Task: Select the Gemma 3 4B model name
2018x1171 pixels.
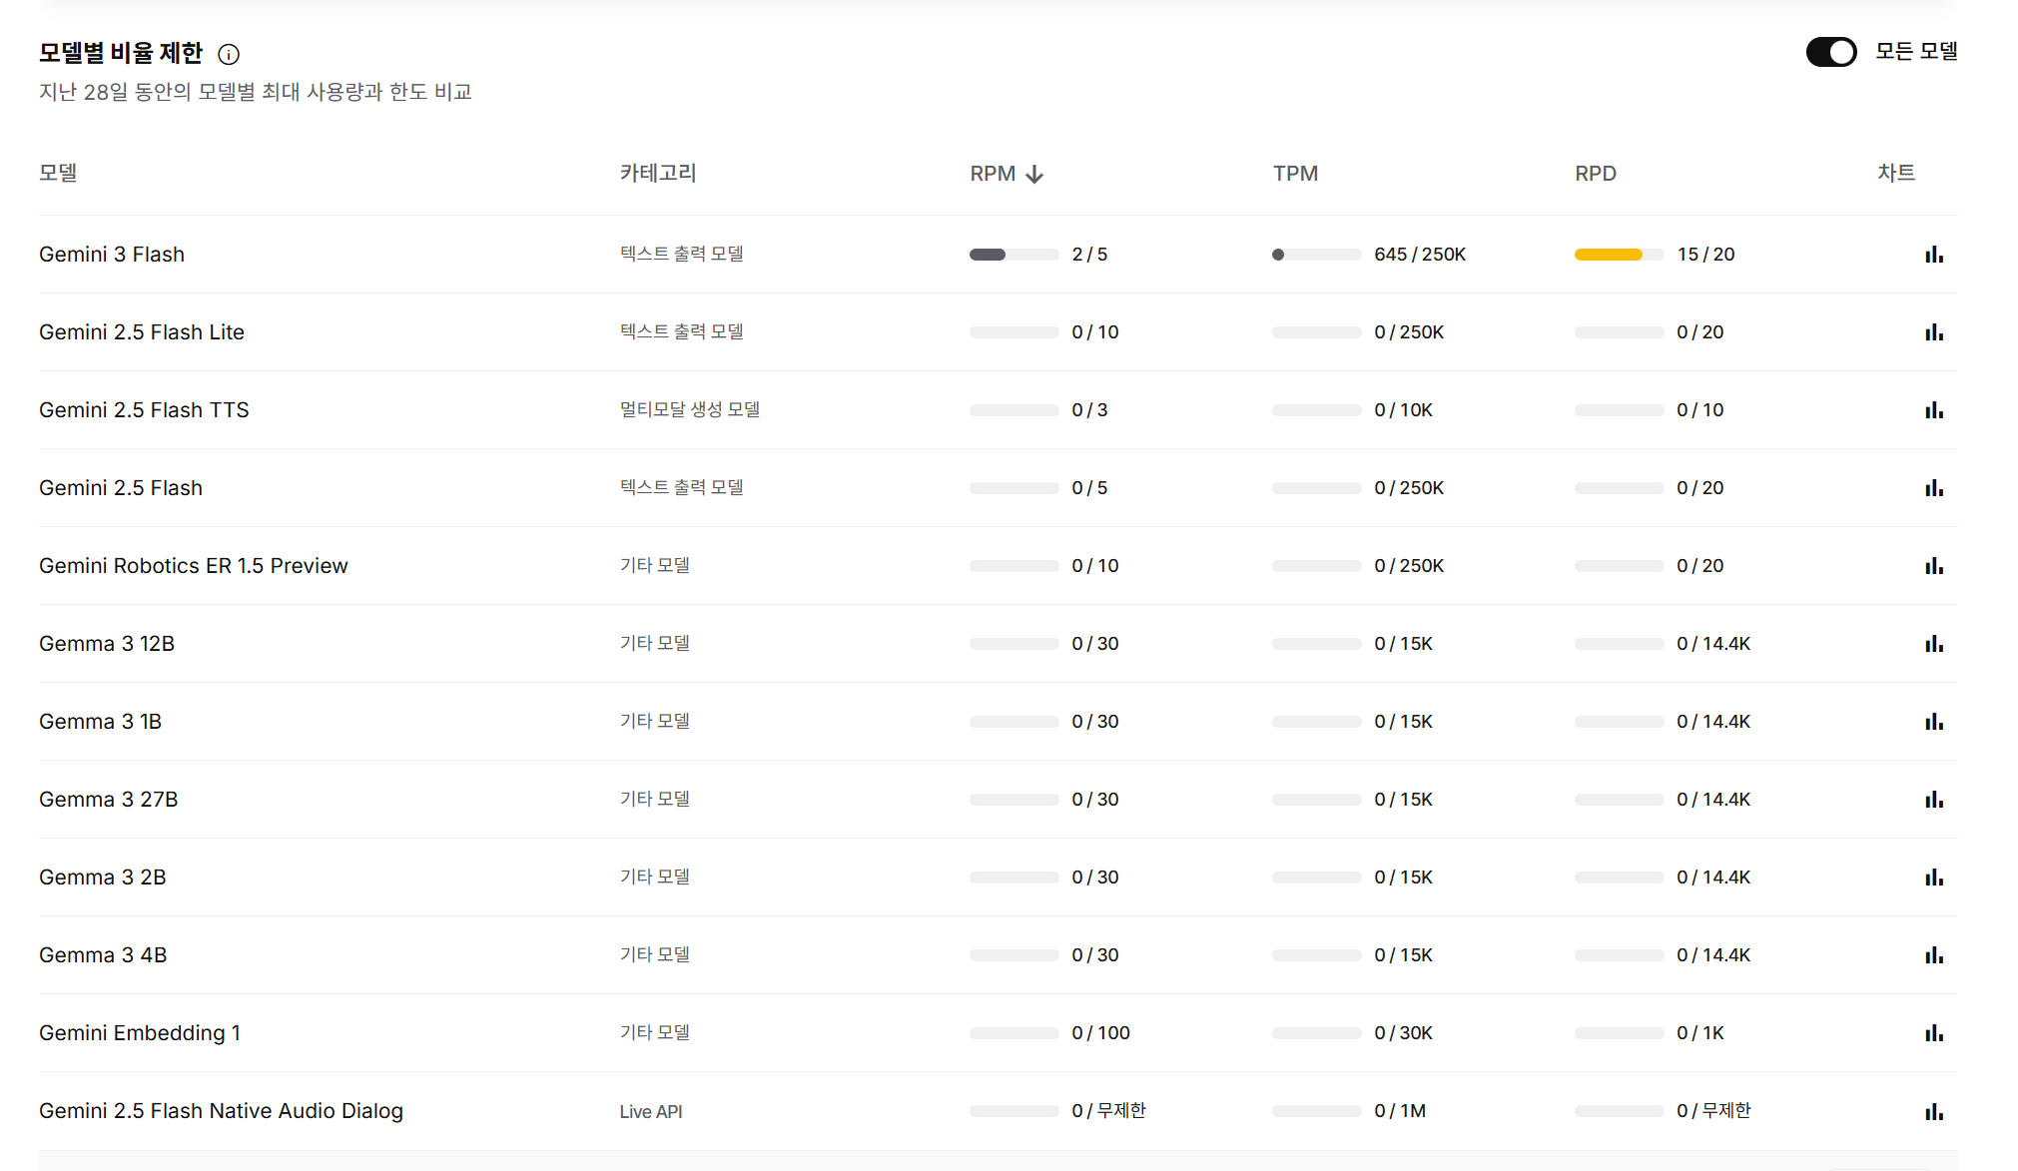Action: pyautogui.click(x=103, y=955)
